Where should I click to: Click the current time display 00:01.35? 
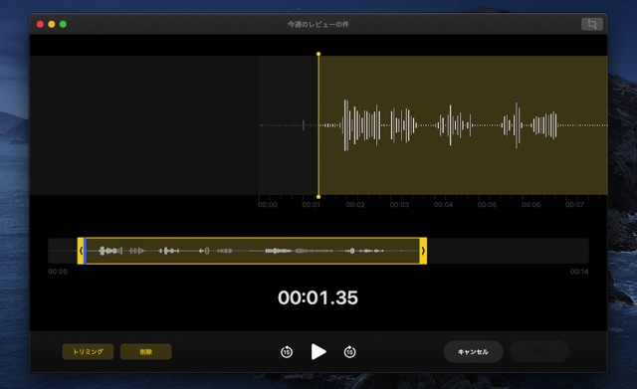tap(318, 297)
